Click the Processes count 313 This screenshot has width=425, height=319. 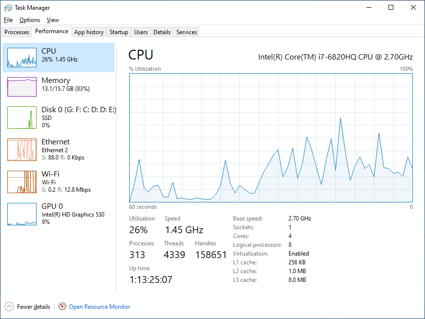tap(137, 255)
